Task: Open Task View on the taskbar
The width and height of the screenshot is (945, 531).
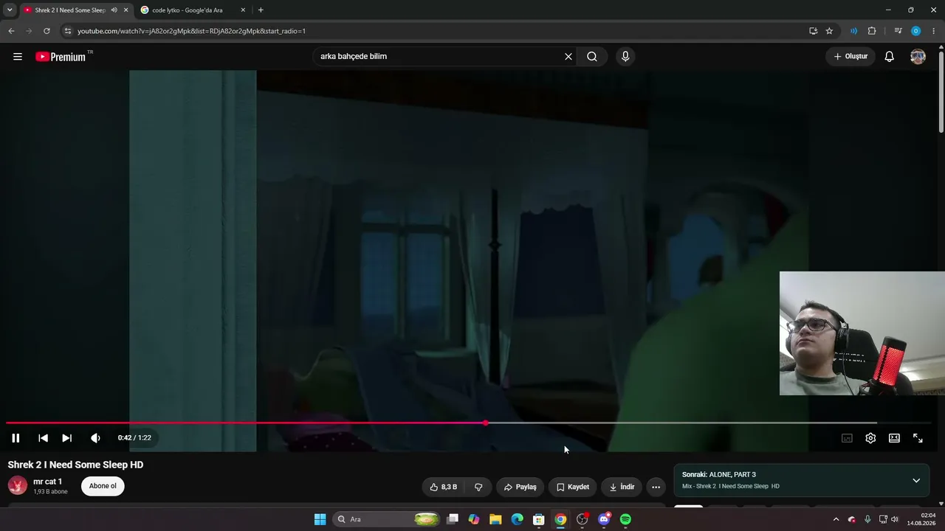Action: tap(453, 519)
